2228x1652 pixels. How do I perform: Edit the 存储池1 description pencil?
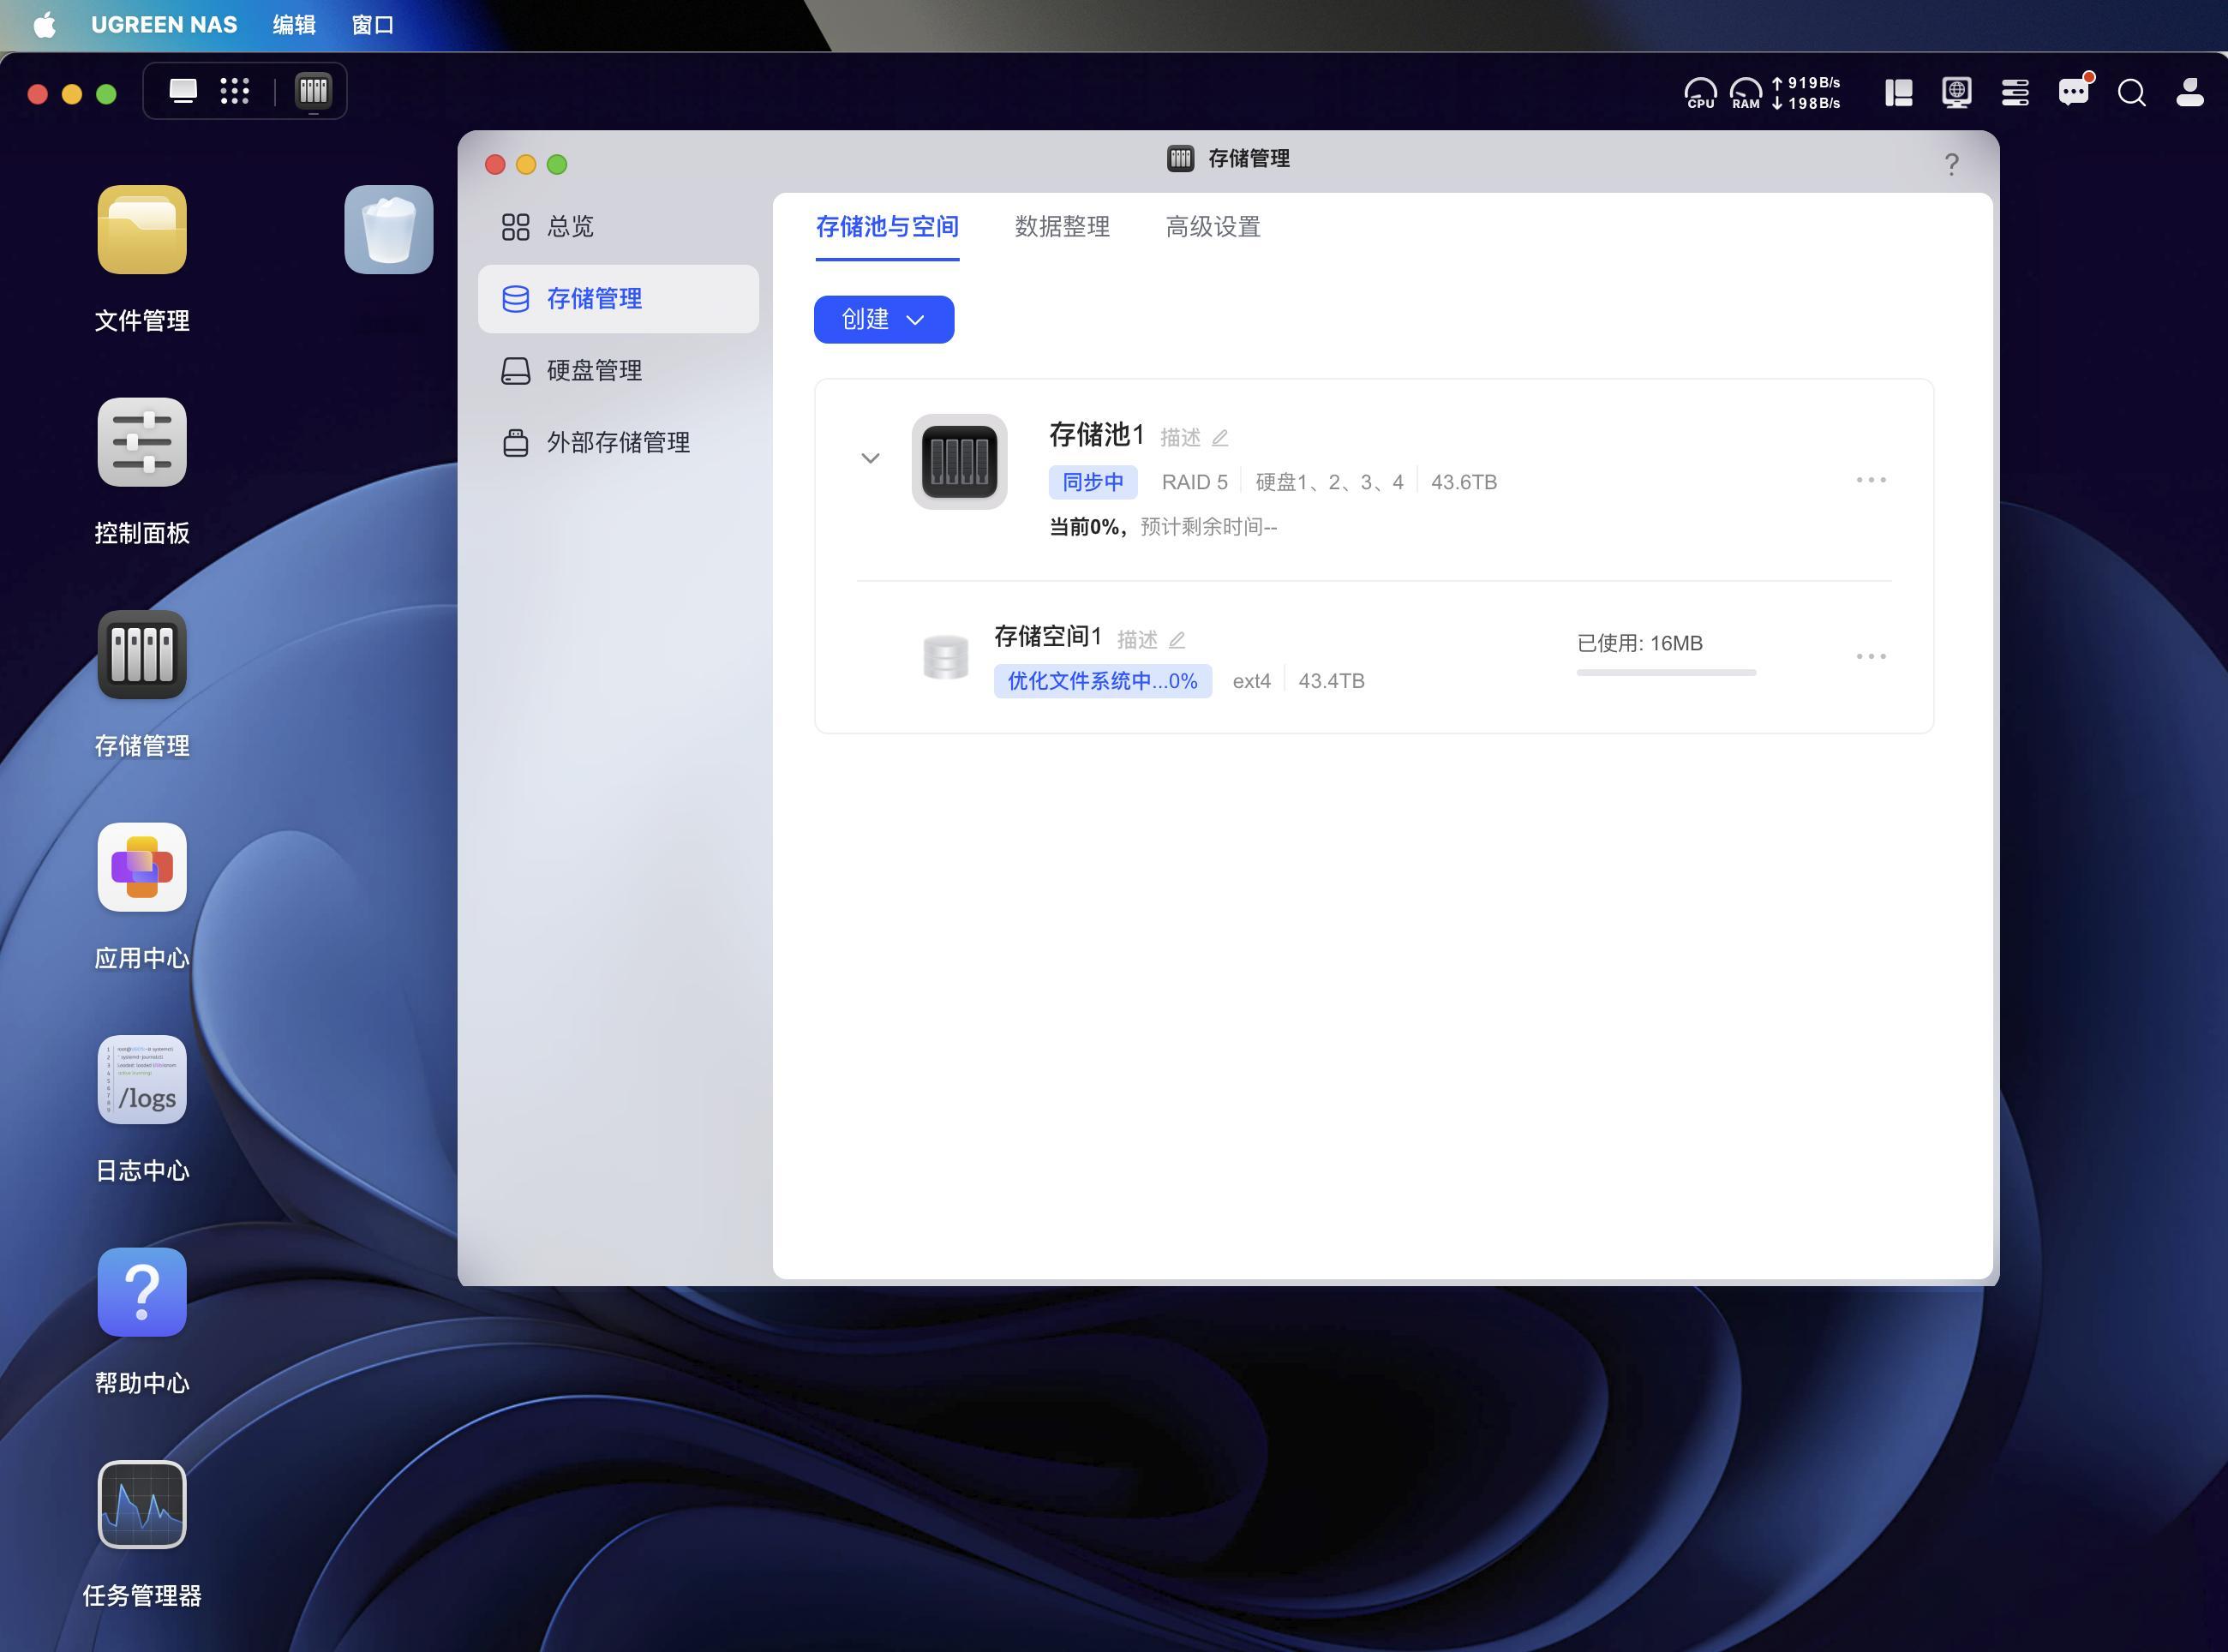click(1220, 438)
